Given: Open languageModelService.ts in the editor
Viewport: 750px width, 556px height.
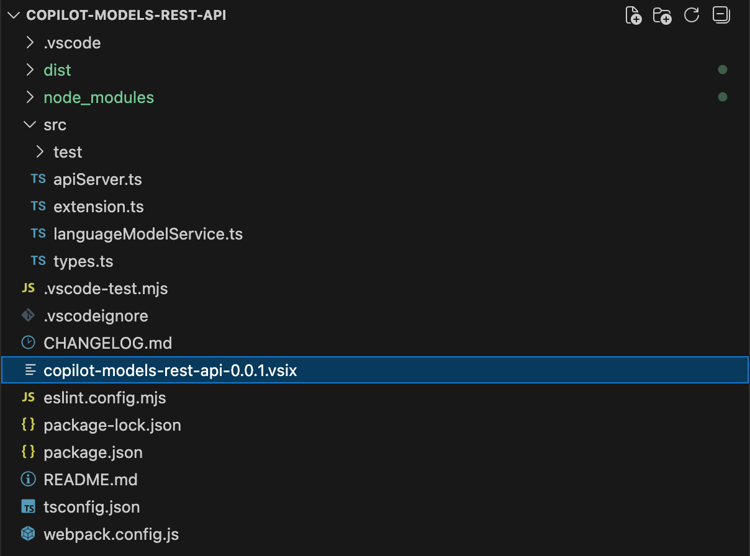Looking at the screenshot, I should (148, 234).
